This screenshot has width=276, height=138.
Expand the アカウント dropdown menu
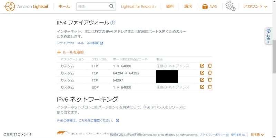(255, 7)
